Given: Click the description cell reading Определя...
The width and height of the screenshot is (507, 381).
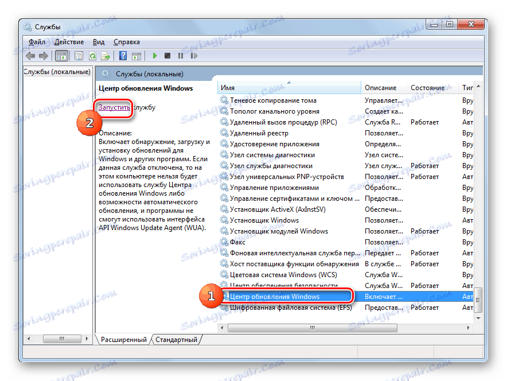Looking at the screenshot, I should [x=383, y=143].
